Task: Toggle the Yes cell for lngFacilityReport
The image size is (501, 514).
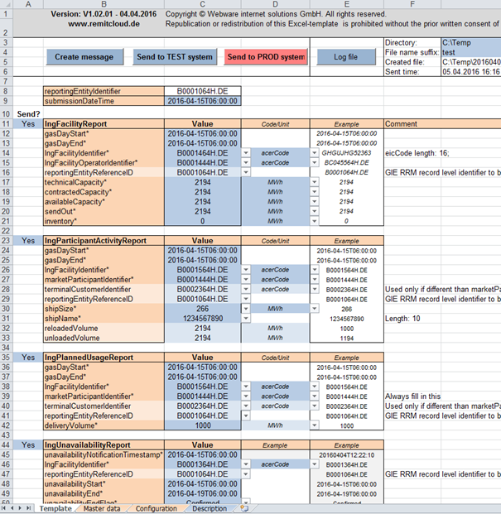Action: tap(28, 123)
